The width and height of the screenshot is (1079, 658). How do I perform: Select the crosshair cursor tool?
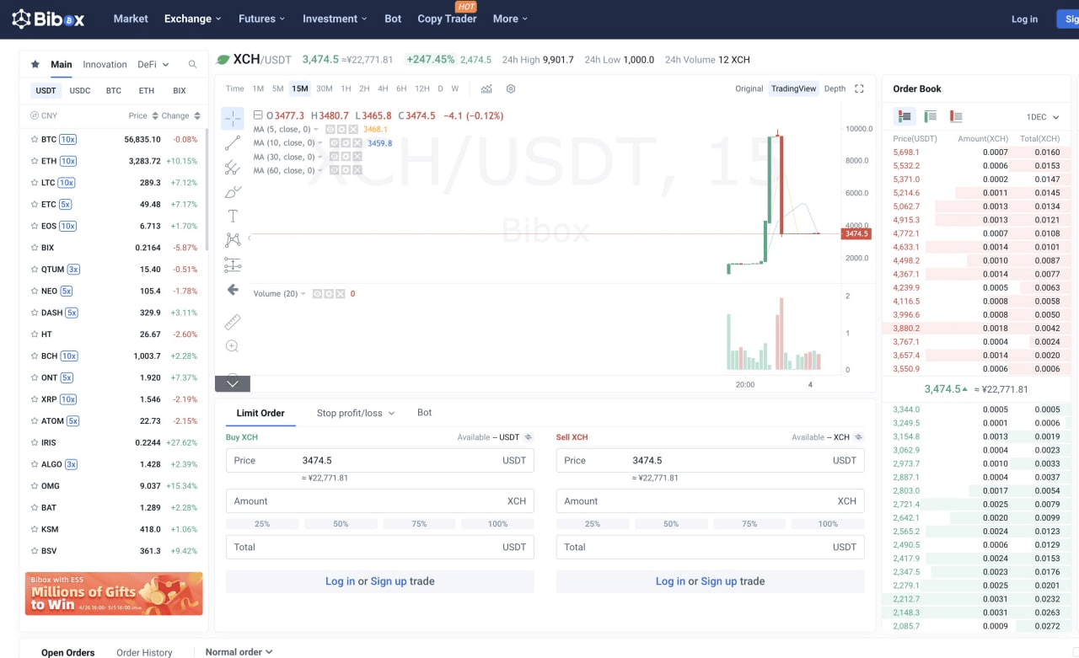coord(233,118)
